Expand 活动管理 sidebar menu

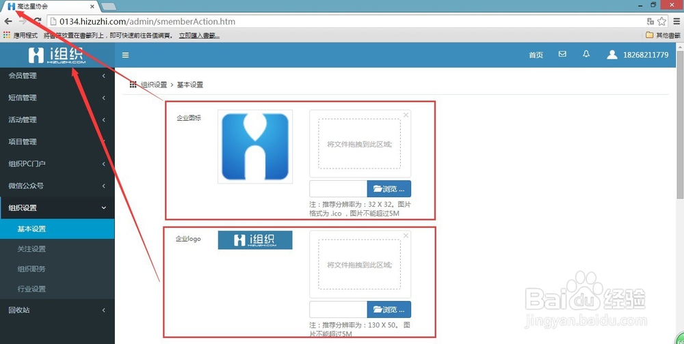(57, 119)
